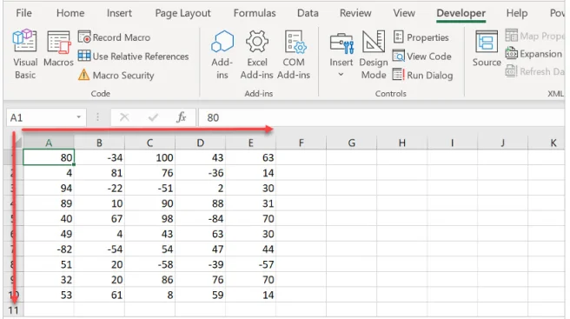
Task: Click Run Dialog in Controls group
Action: [423, 75]
